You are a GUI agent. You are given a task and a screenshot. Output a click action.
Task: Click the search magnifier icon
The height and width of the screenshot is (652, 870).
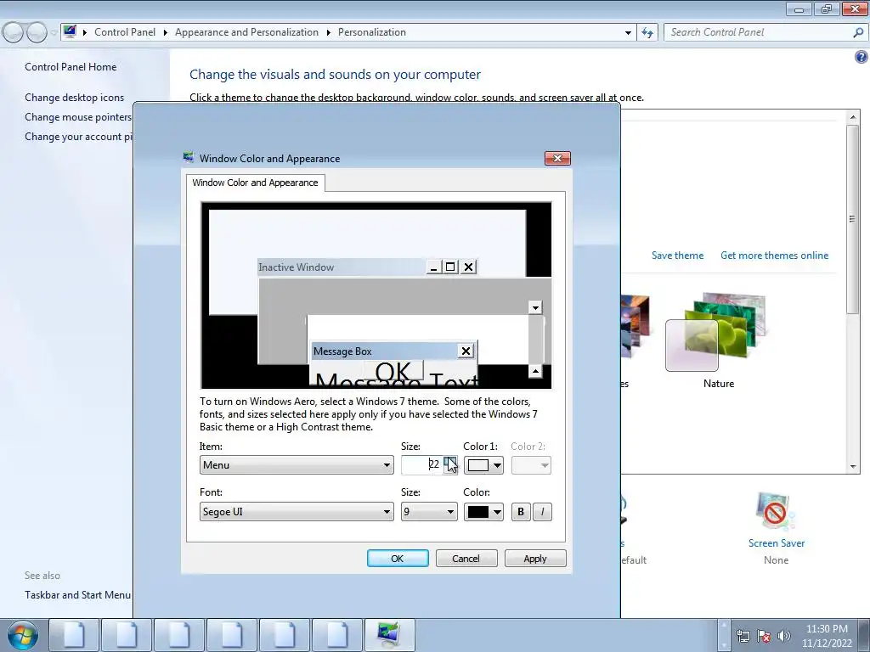pyautogui.click(x=858, y=32)
